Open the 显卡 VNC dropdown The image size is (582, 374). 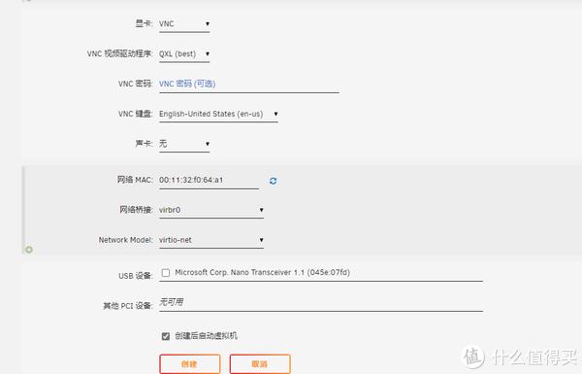184,23
